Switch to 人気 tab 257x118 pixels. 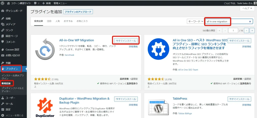pyautogui.click(x=57, y=21)
